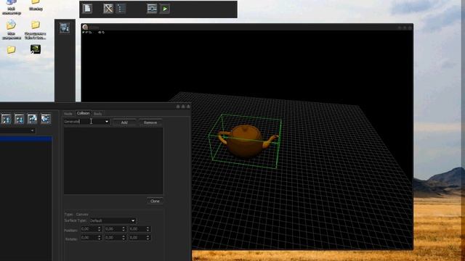Close the collision editor panel window
The width and height of the screenshot is (465, 261).
click(x=188, y=107)
